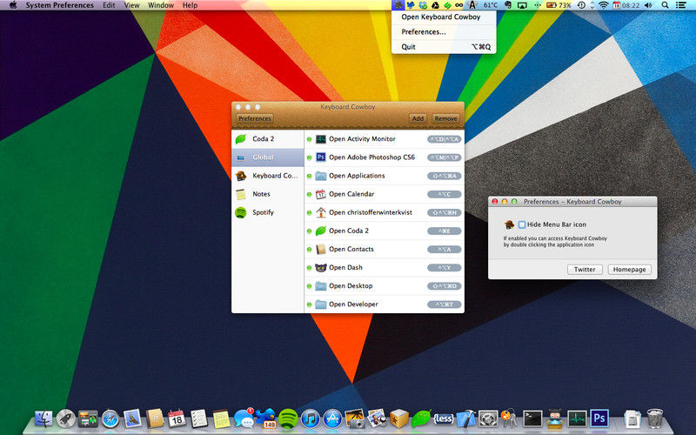Open Terminal from the Dock
Image resolution: width=696 pixels, height=435 pixels.
tap(532, 418)
